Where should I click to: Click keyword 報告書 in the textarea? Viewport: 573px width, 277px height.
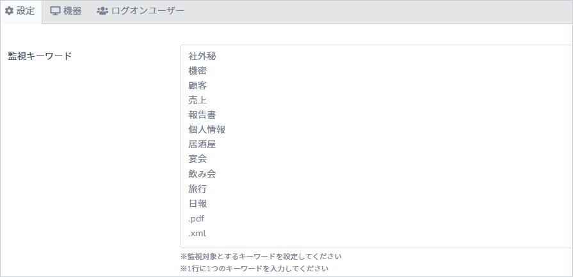[x=202, y=115]
